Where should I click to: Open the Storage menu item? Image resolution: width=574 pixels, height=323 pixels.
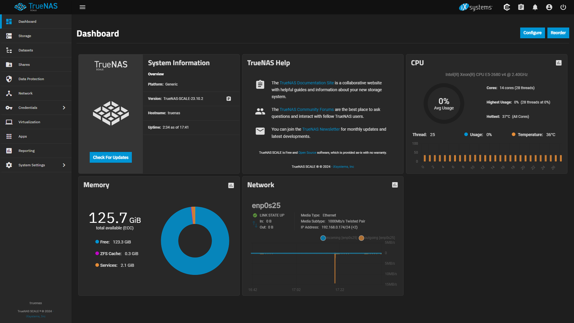point(36,36)
